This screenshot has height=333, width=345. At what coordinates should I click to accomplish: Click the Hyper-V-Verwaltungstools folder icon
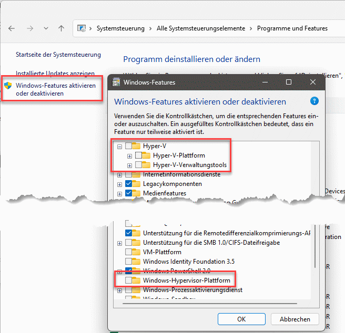point(146,164)
